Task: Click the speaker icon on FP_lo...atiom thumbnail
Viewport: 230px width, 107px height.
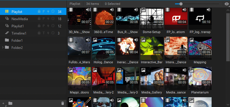Action: [x=184, y=10]
